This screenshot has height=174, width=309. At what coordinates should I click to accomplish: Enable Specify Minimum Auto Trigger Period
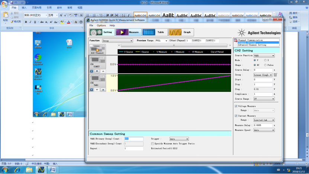[x=152, y=144]
